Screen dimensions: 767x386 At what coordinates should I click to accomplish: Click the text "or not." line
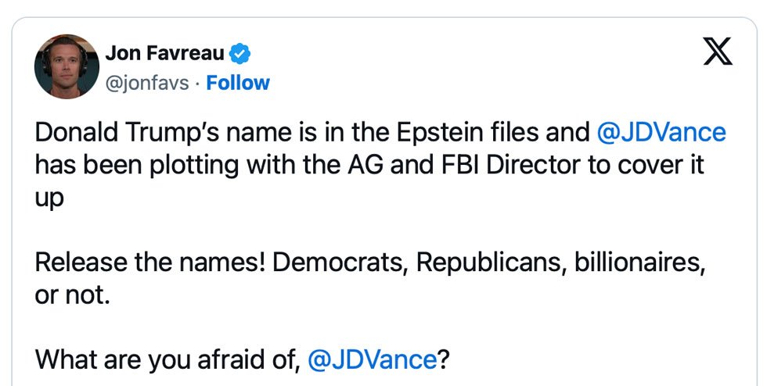tap(72, 295)
